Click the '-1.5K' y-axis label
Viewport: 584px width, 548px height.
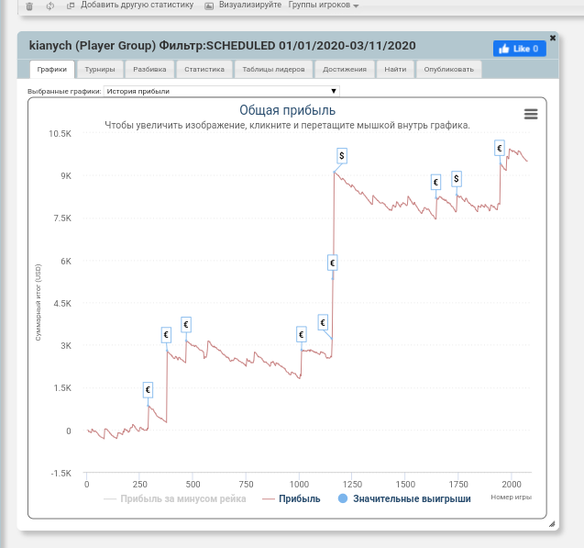61,473
